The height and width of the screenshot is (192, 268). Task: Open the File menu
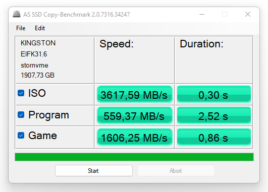coord(21,28)
